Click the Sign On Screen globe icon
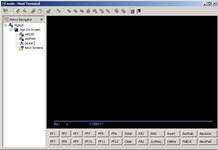This screenshot has height=150, width=218. pyautogui.click(x=16, y=30)
